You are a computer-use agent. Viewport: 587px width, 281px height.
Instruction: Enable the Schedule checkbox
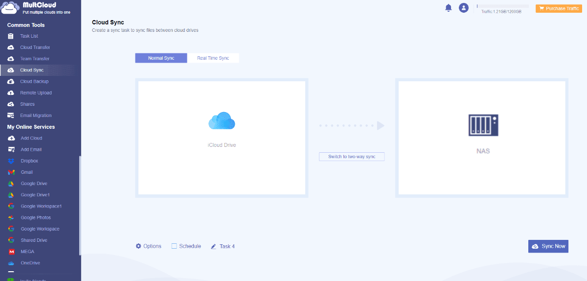click(174, 246)
